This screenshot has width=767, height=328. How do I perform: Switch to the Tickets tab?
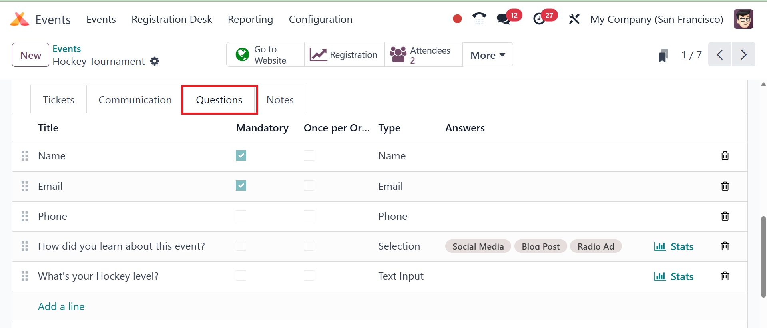click(x=58, y=100)
